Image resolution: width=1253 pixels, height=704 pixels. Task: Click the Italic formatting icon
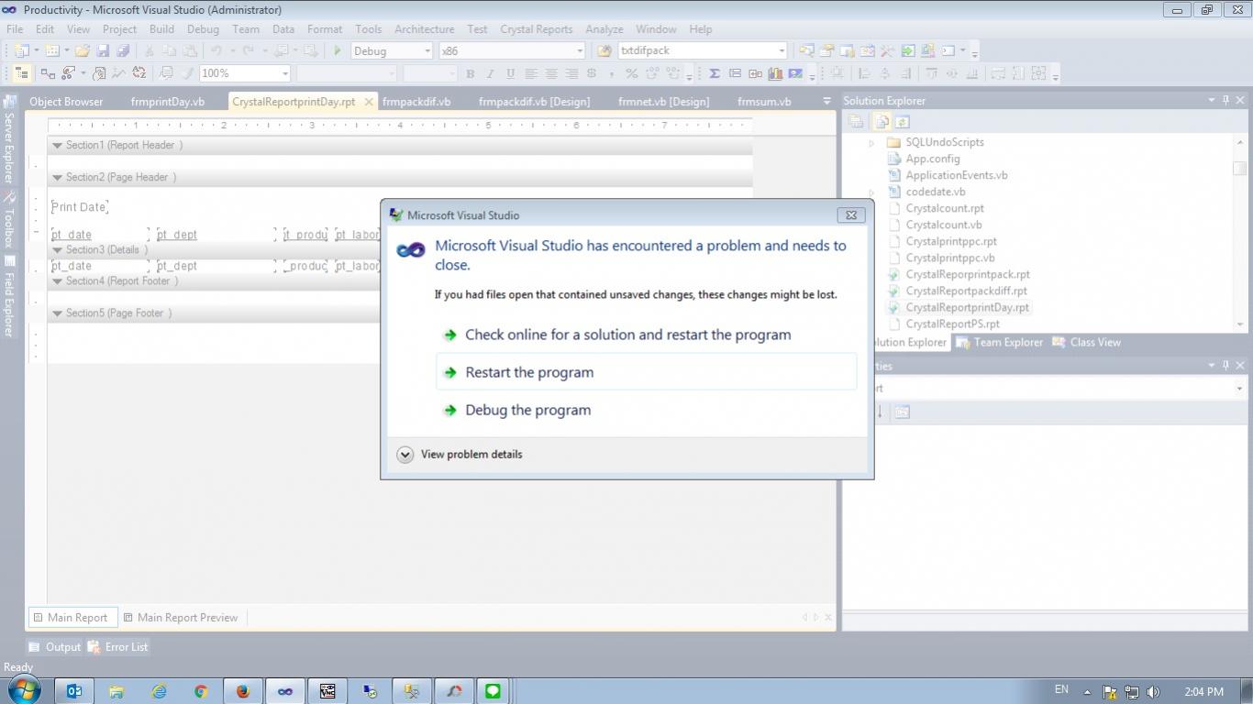pyautogui.click(x=490, y=73)
